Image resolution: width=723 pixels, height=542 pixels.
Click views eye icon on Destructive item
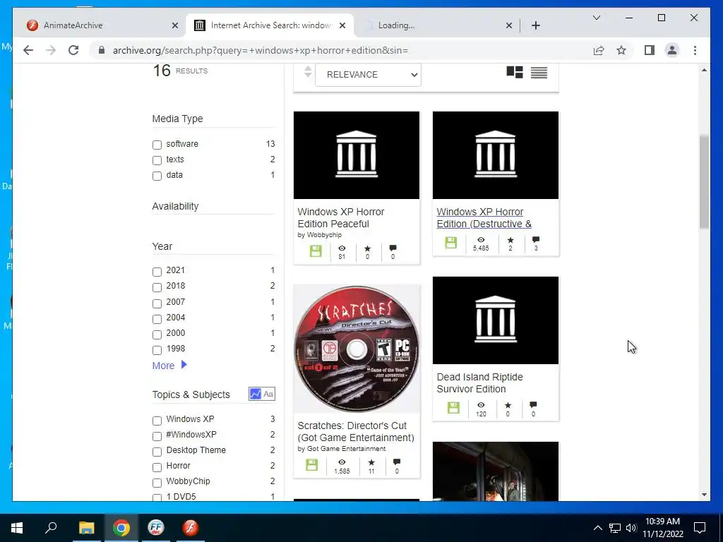pyautogui.click(x=481, y=240)
